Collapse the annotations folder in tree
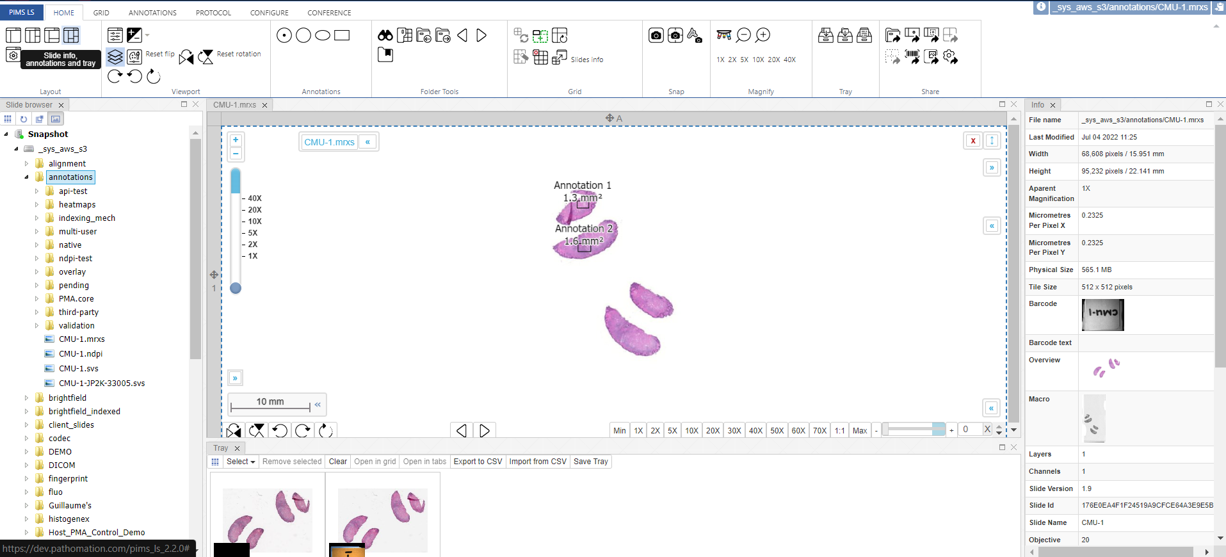The width and height of the screenshot is (1226, 557). (26, 177)
